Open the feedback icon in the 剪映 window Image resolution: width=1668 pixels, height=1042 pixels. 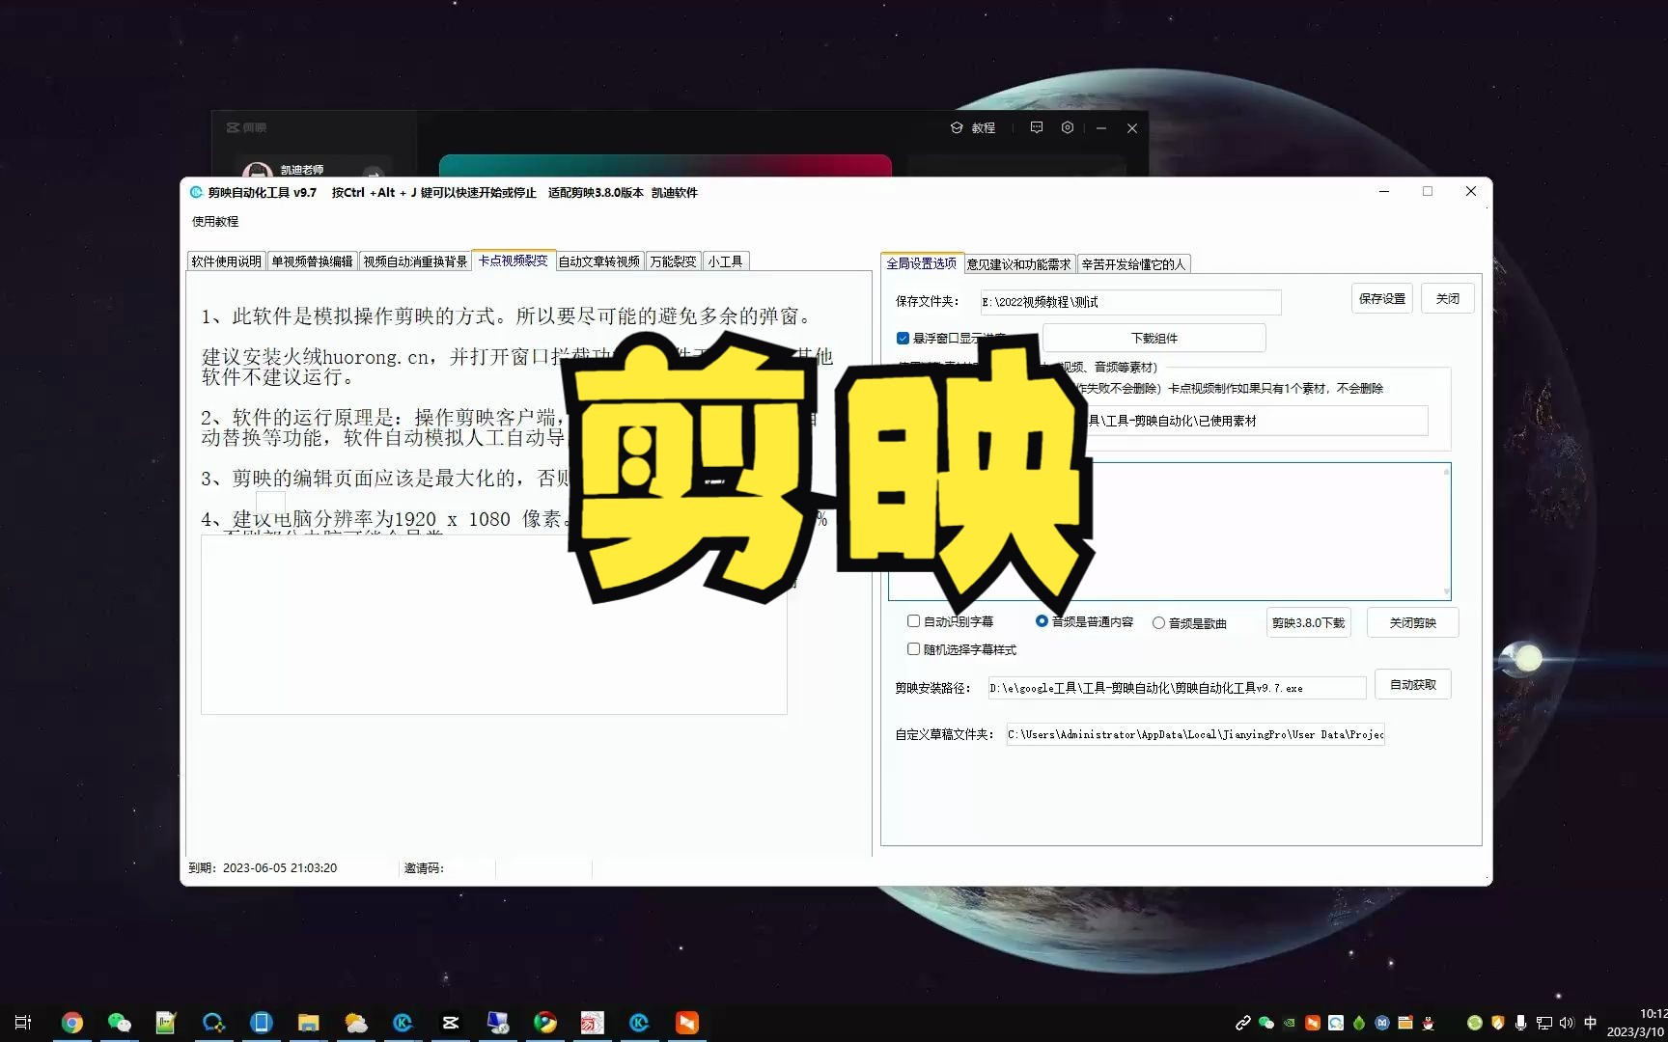(x=1037, y=127)
